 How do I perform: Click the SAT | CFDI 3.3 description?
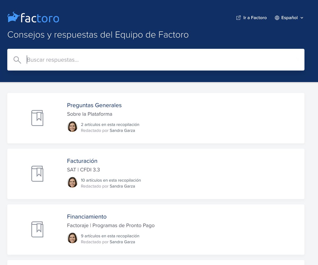pyautogui.click(x=83, y=170)
